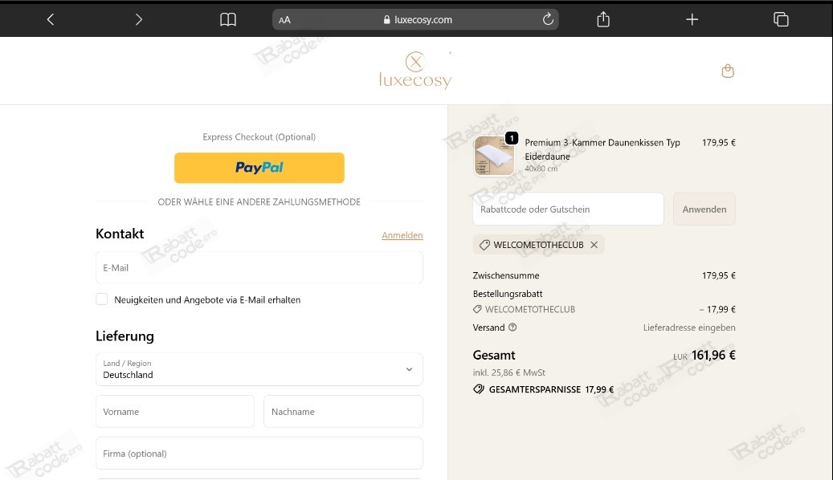Viewport: 833px width, 480px height.
Task: Navigate forward with the arrow
Action: coord(137,19)
